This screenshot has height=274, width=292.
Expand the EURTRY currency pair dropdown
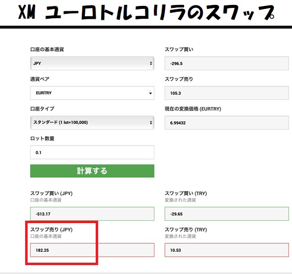(92, 93)
